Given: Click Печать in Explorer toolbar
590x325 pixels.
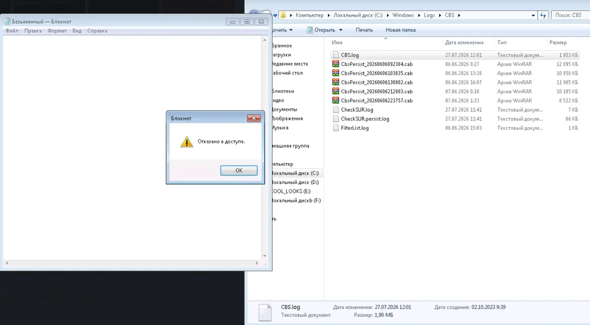Looking at the screenshot, I should 364,30.
